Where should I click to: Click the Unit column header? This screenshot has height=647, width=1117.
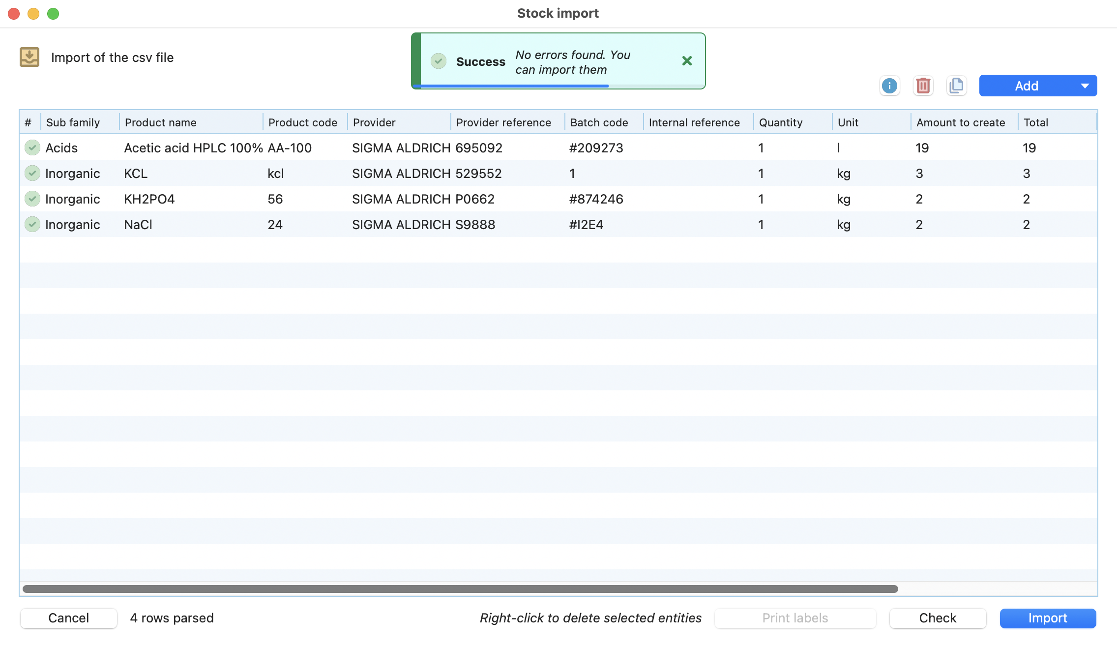coord(871,122)
